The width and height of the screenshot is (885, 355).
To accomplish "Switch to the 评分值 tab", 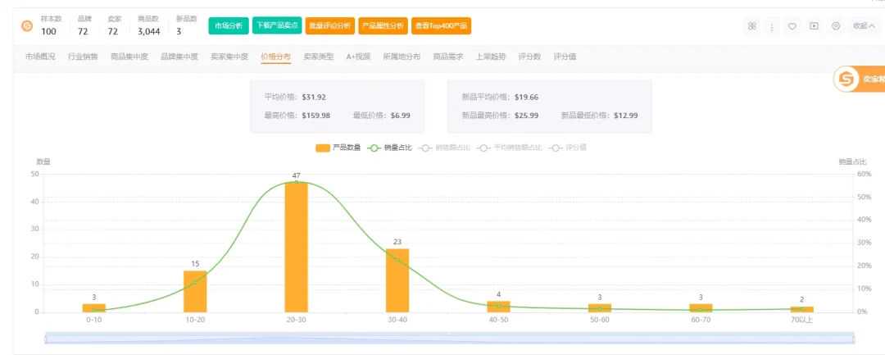I will coord(565,57).
